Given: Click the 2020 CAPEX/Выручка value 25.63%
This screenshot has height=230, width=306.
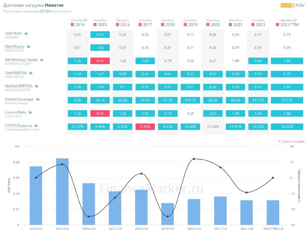Looking at the screenshot, I should (x=213, y=127).
